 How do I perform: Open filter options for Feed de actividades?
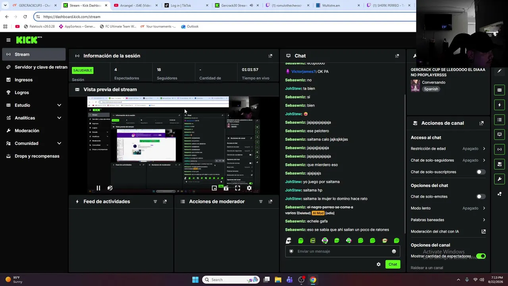[x=155, y=202]
